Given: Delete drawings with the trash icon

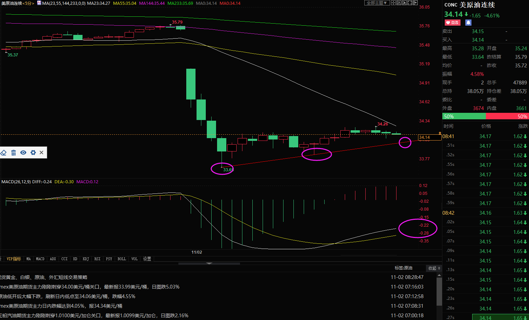Looking at the screenshot, I should click(x=13, y=152).
